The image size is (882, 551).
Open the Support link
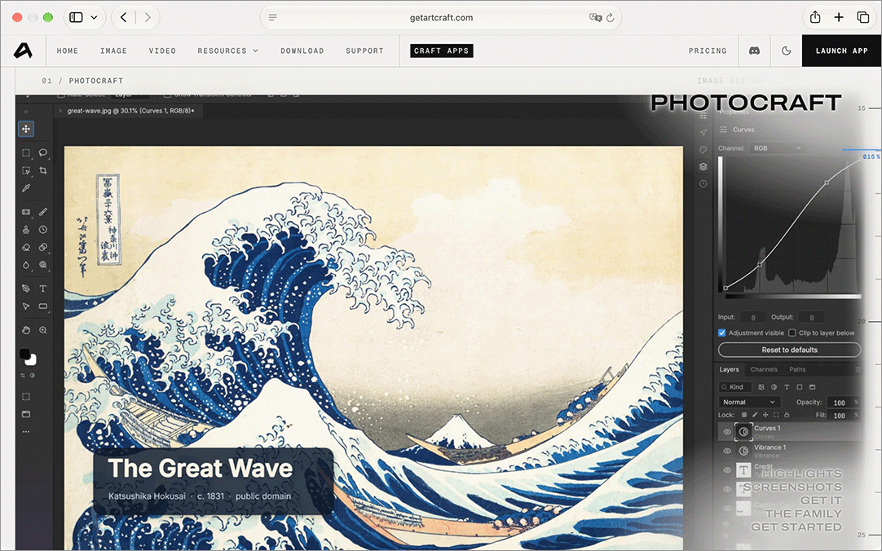coord(364,51)
